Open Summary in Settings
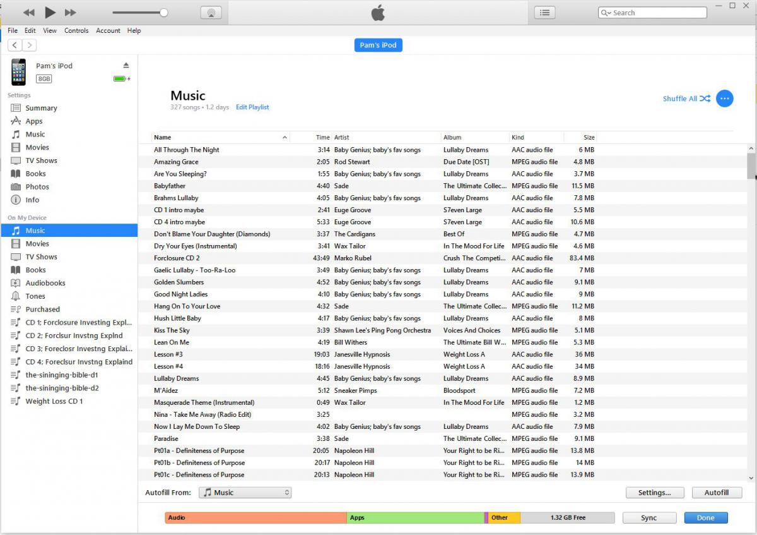This screenshot has width=757, height=535. tap(41, 108)
